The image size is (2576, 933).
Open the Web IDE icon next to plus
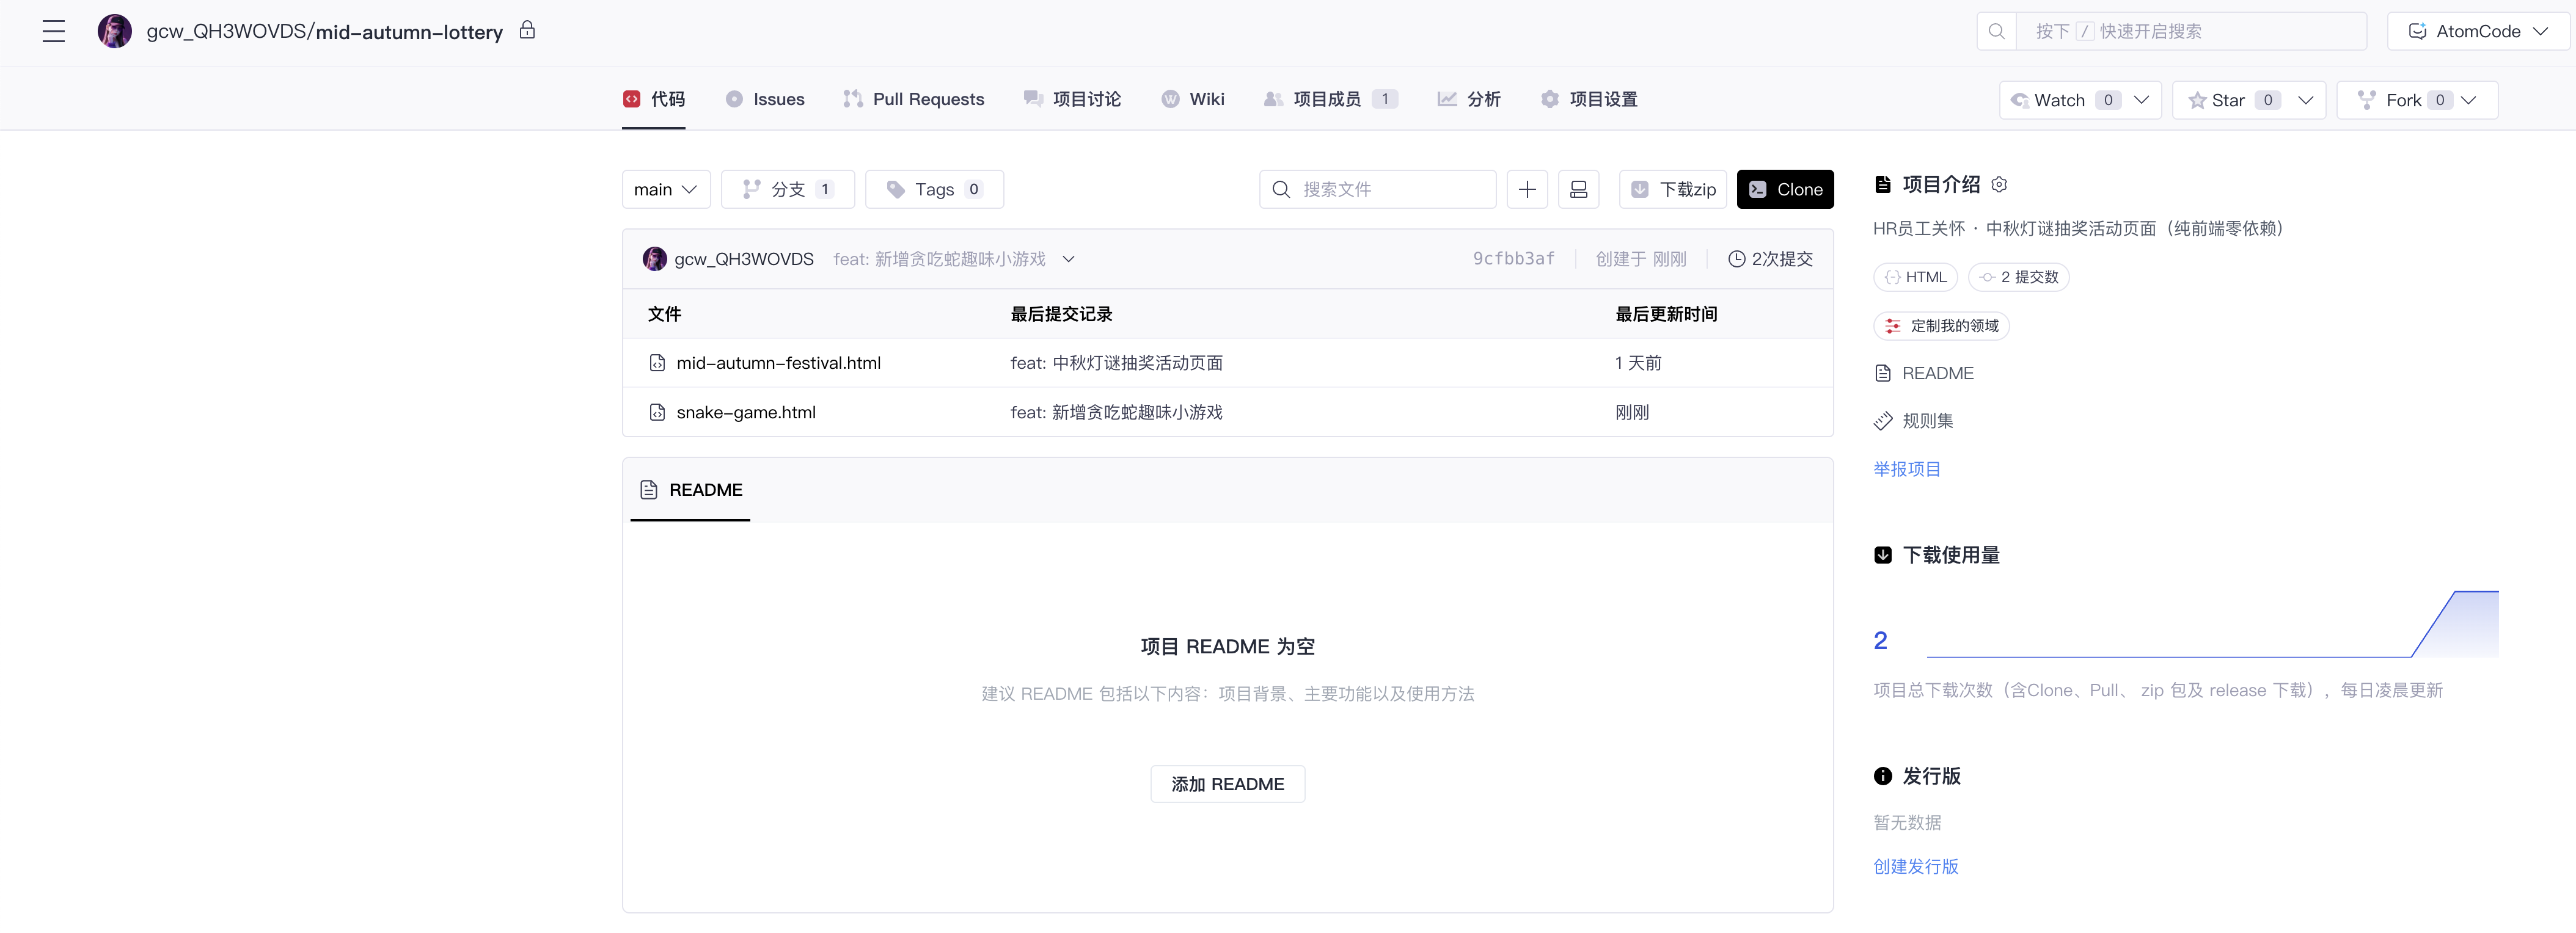point(1579,190)
